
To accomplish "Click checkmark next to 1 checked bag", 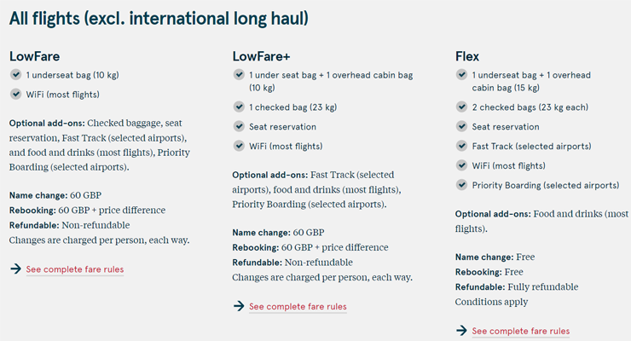I will (239, 107).
